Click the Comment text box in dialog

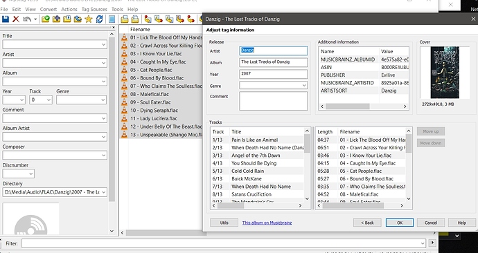tap(274, 101)
